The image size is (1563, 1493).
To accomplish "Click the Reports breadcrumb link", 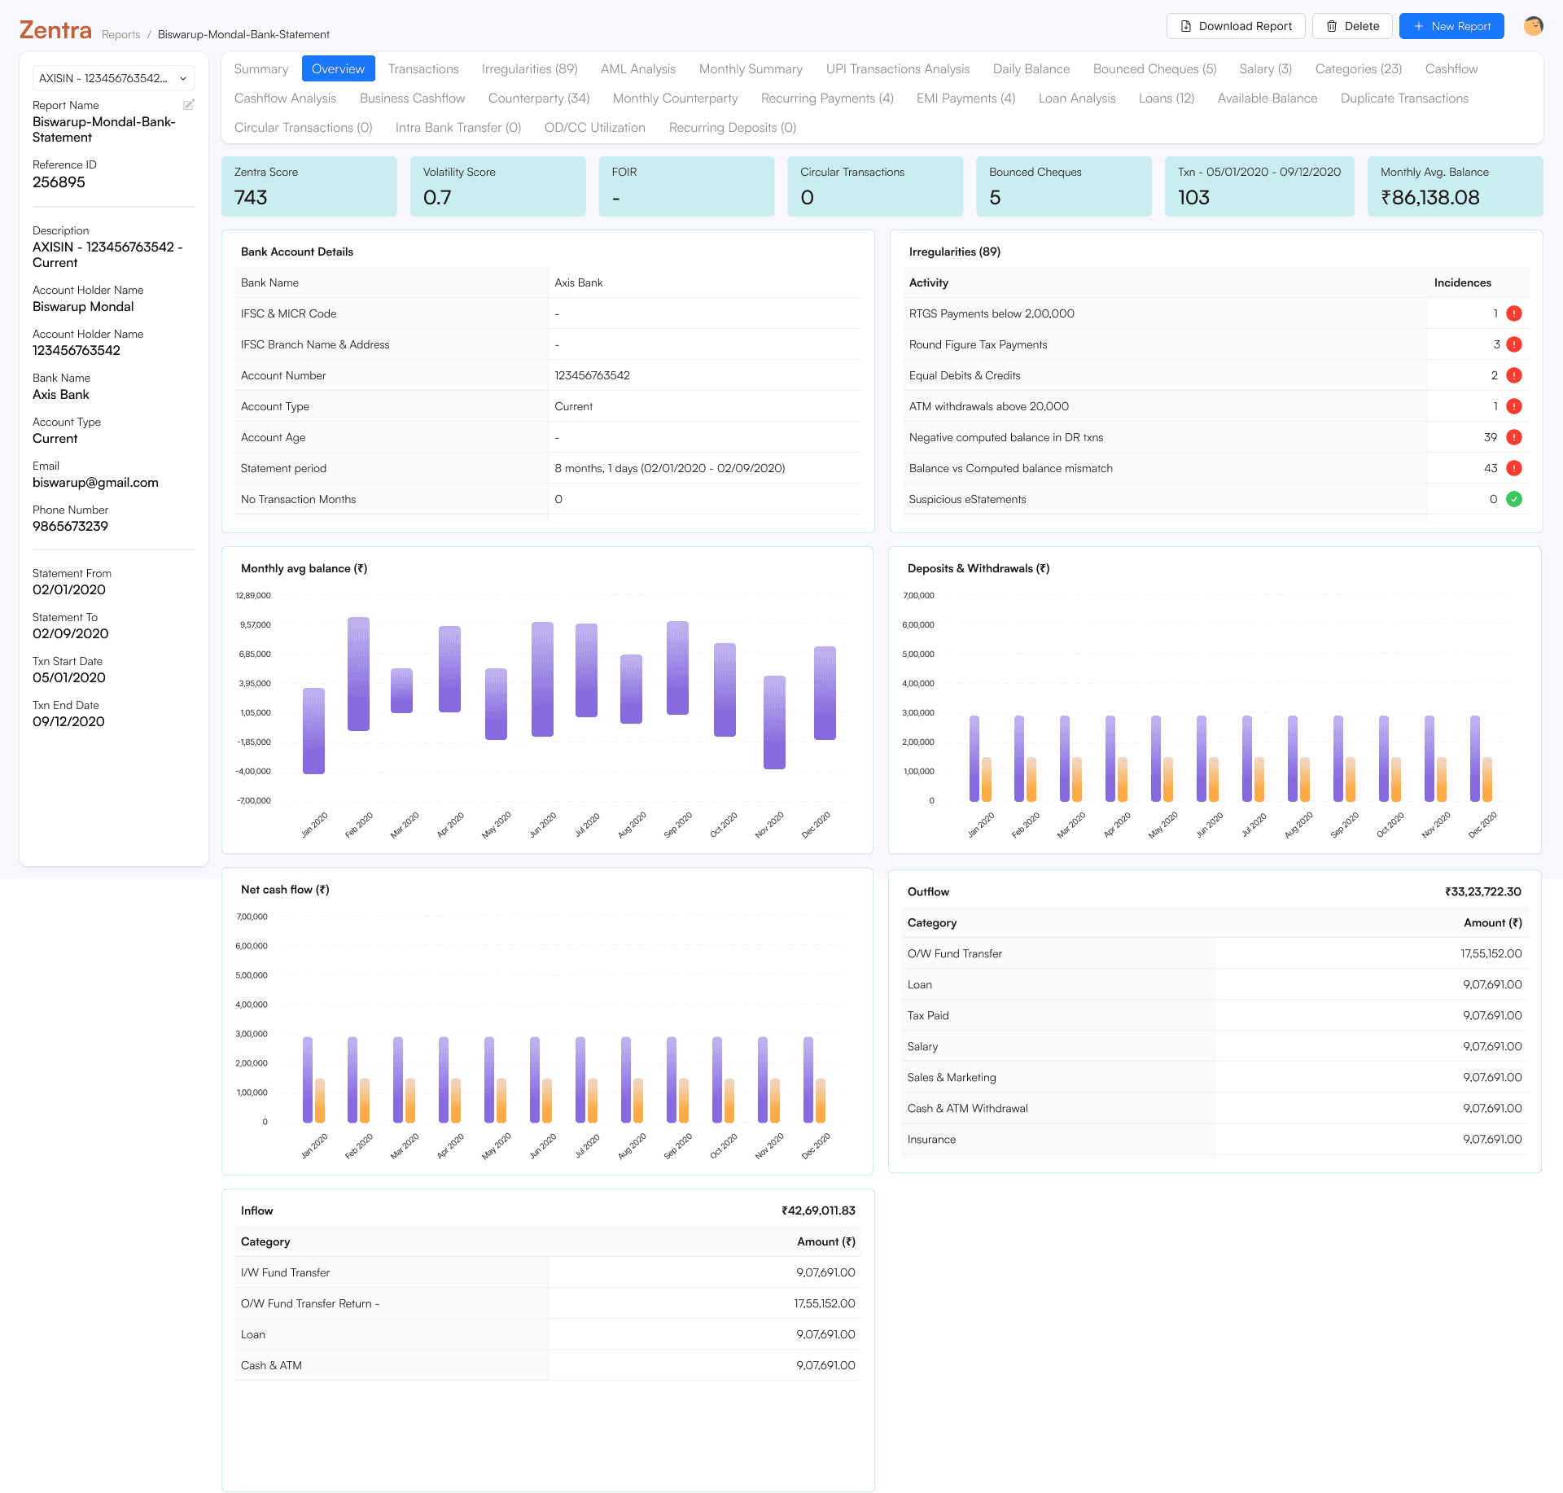I will [x=120, y=34].
